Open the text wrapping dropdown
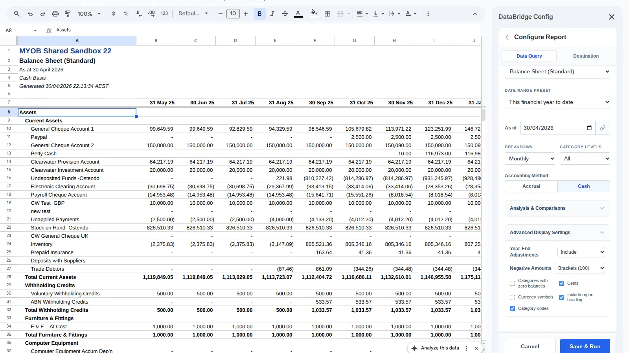 pyautogui.click(x=395, y=14)
